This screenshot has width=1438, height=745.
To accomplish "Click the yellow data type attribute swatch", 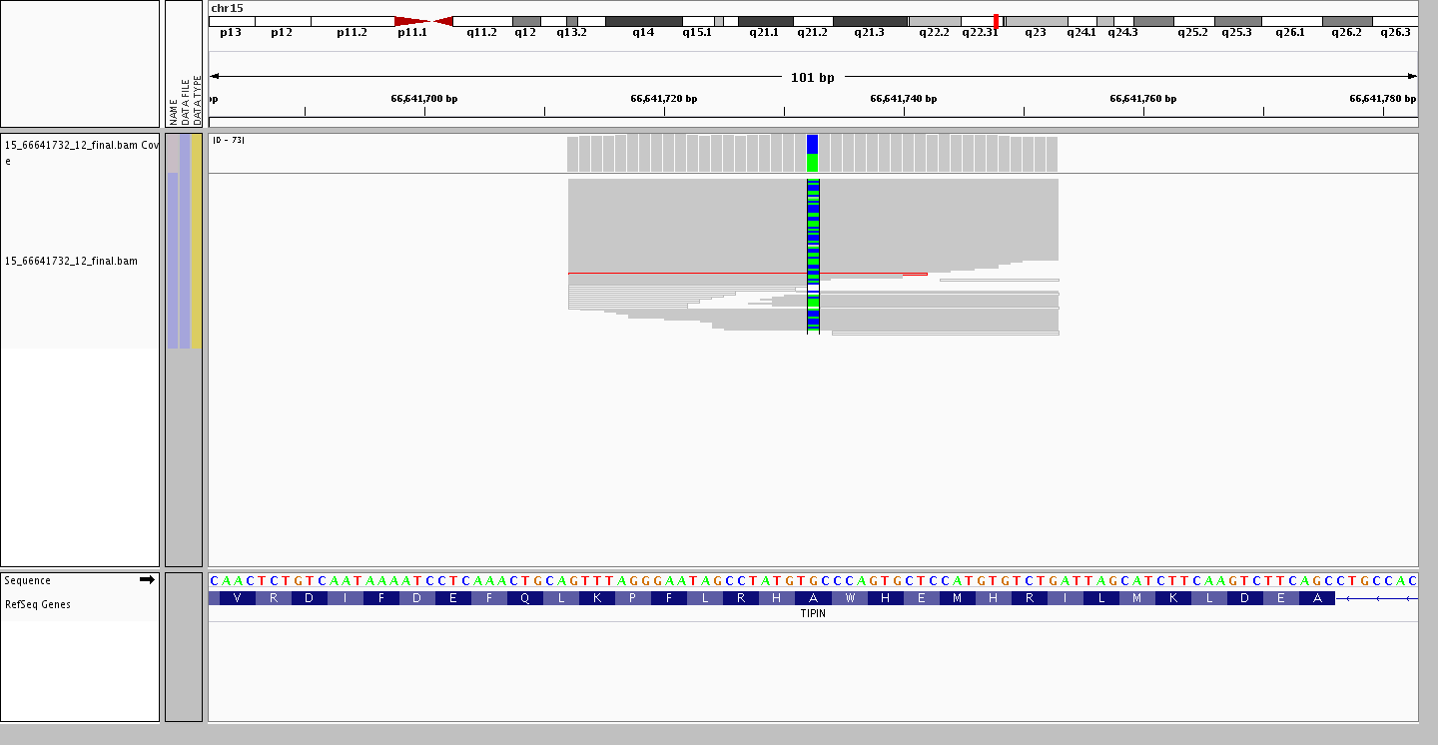I will [197, 242].
